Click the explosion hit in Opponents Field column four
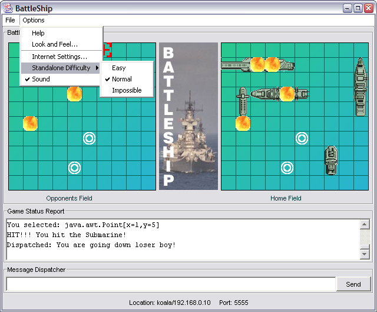This screenshot has height=312, width=377. click(x=75, y=94)
